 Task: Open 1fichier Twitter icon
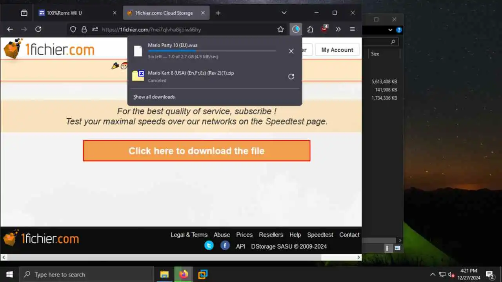pyautogui.click(x=209, y=246)
